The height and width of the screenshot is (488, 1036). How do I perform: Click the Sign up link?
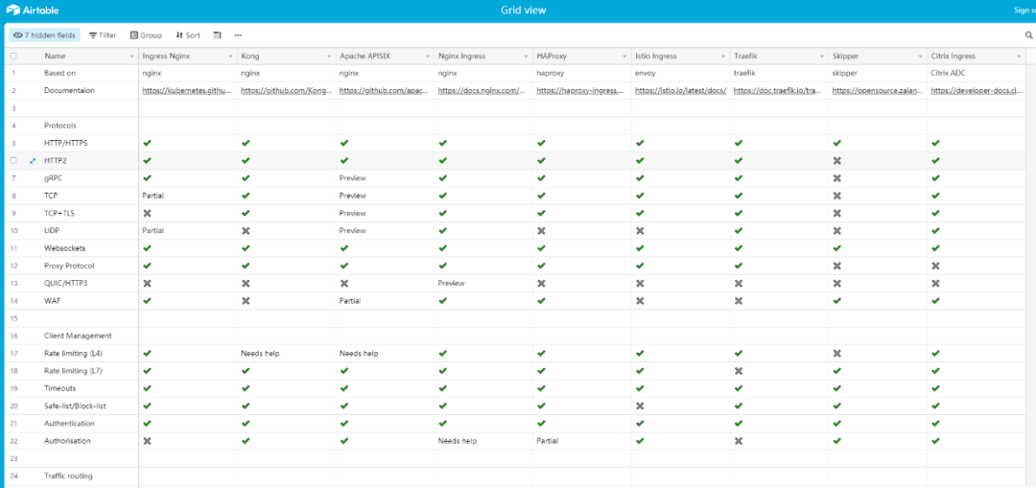[1024, 10]
